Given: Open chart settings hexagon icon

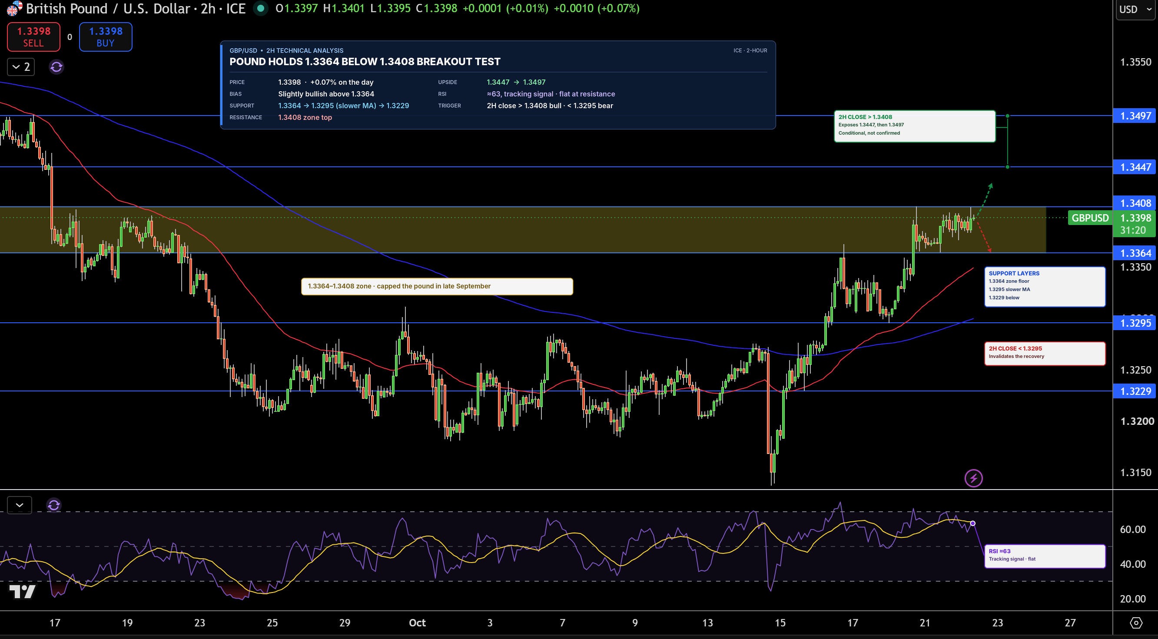Looking at the screenshot, I should click(1136, 623).
